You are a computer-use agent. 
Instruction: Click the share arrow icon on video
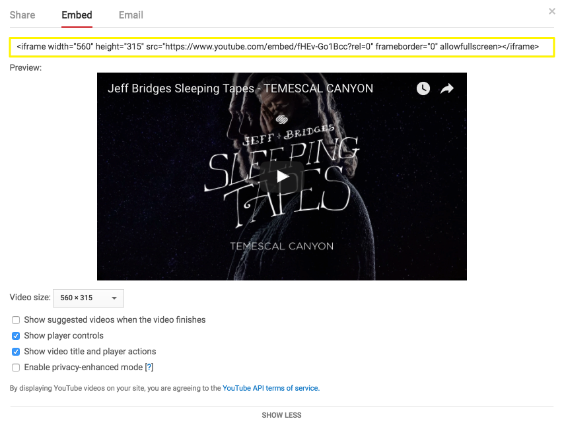pyautogui.click(x=447, y=88)
